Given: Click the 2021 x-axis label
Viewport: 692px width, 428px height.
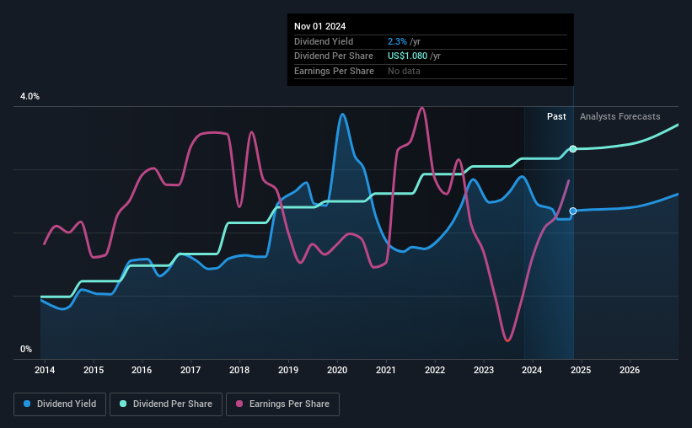Looking at the screenshot, I should (386, 370).
